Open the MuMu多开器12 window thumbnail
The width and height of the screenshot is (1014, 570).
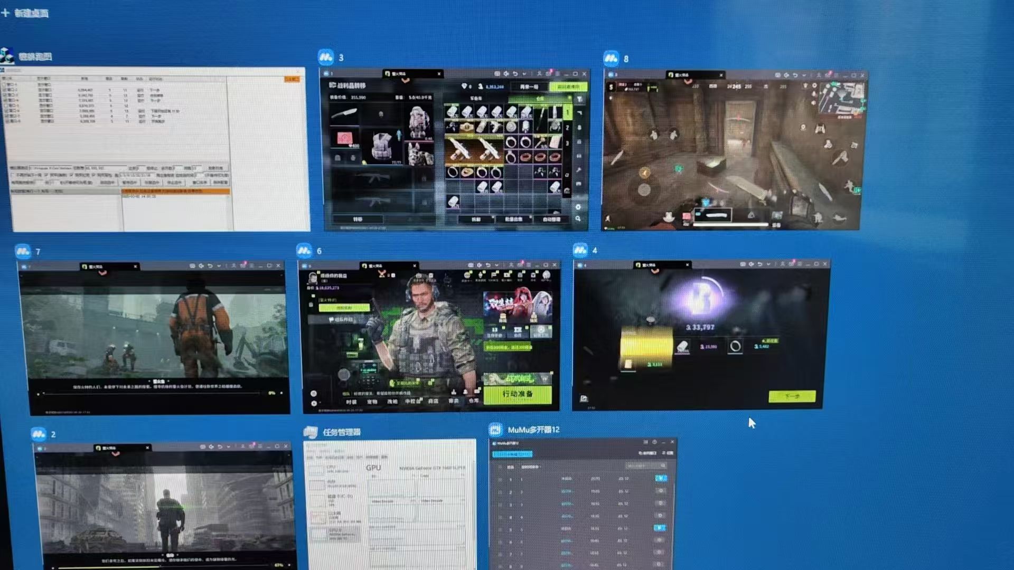point(582,504)
